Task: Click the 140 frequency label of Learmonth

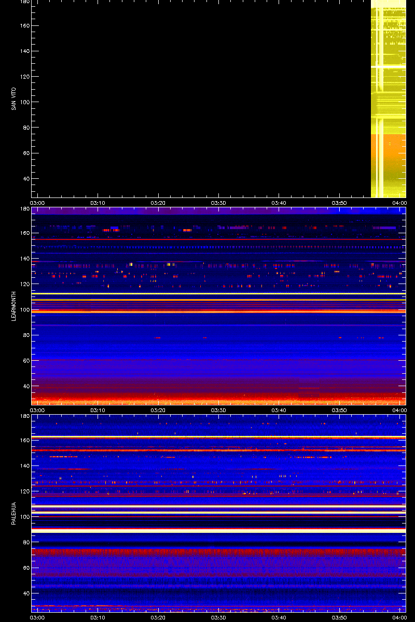Action: 24,259
